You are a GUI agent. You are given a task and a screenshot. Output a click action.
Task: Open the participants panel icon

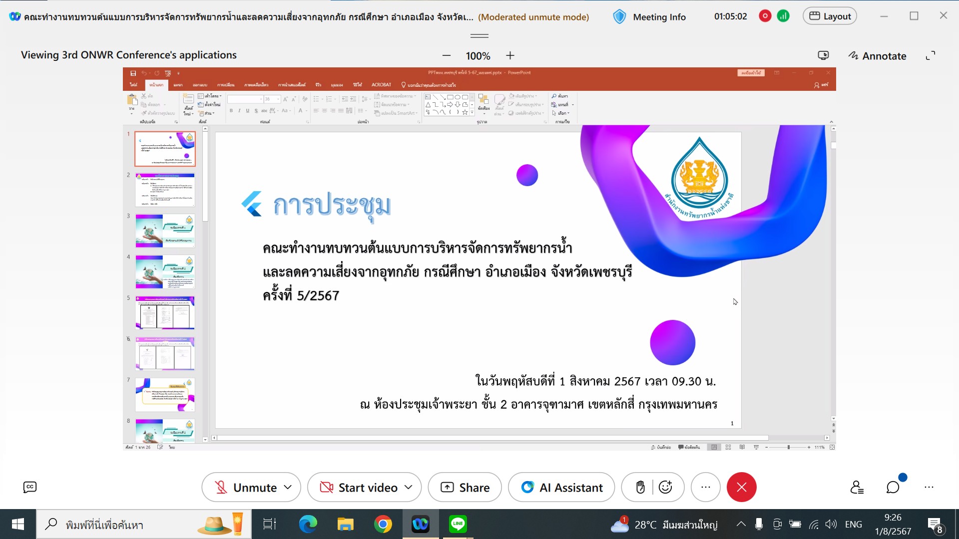pyautogui.click(x=857, y=487)
